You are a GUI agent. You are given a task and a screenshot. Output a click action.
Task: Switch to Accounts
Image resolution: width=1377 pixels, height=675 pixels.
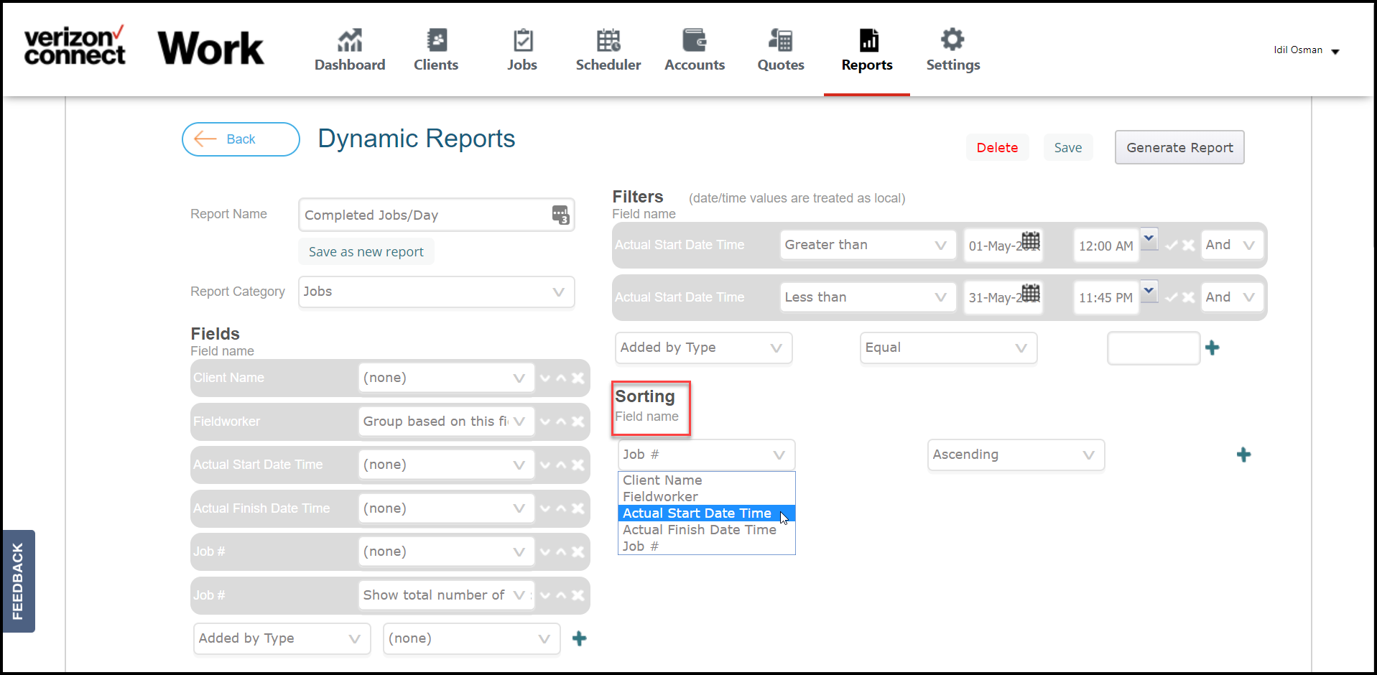coord(695,50)
